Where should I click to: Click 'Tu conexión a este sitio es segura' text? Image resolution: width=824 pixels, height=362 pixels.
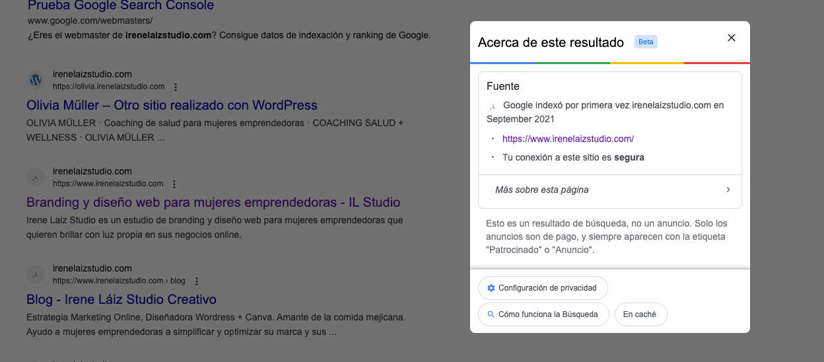coord(573,157)
